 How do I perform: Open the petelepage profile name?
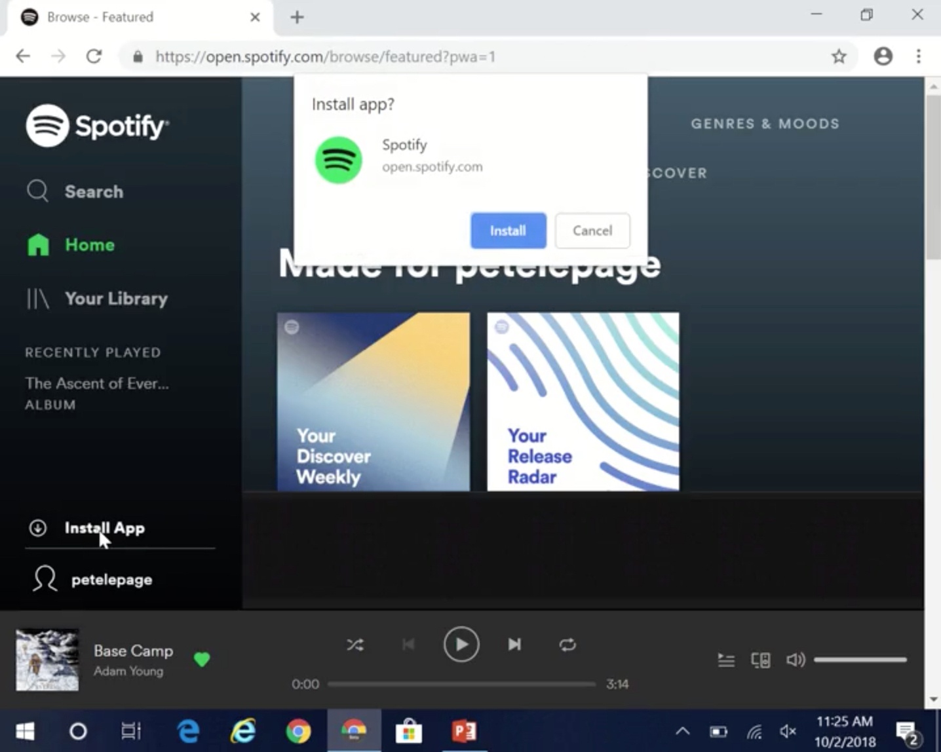coord(111,580)
